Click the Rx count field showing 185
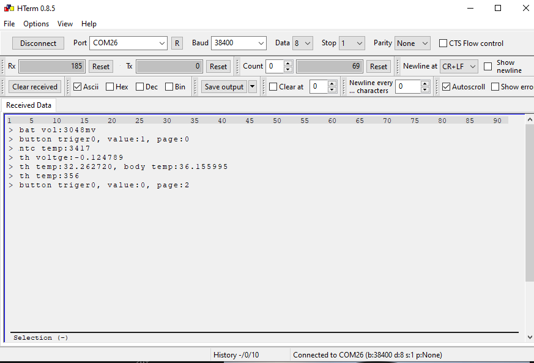 click(52, 67)
